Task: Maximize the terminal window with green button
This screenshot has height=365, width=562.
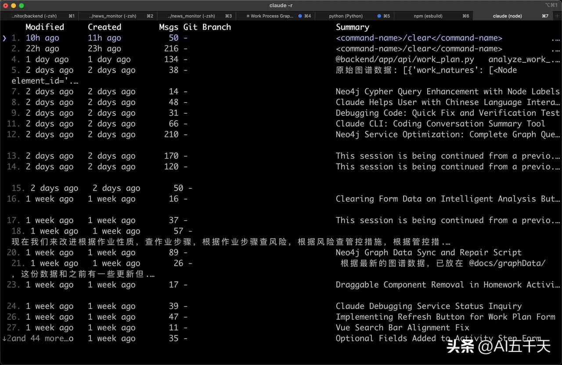Action: (22, 5)
